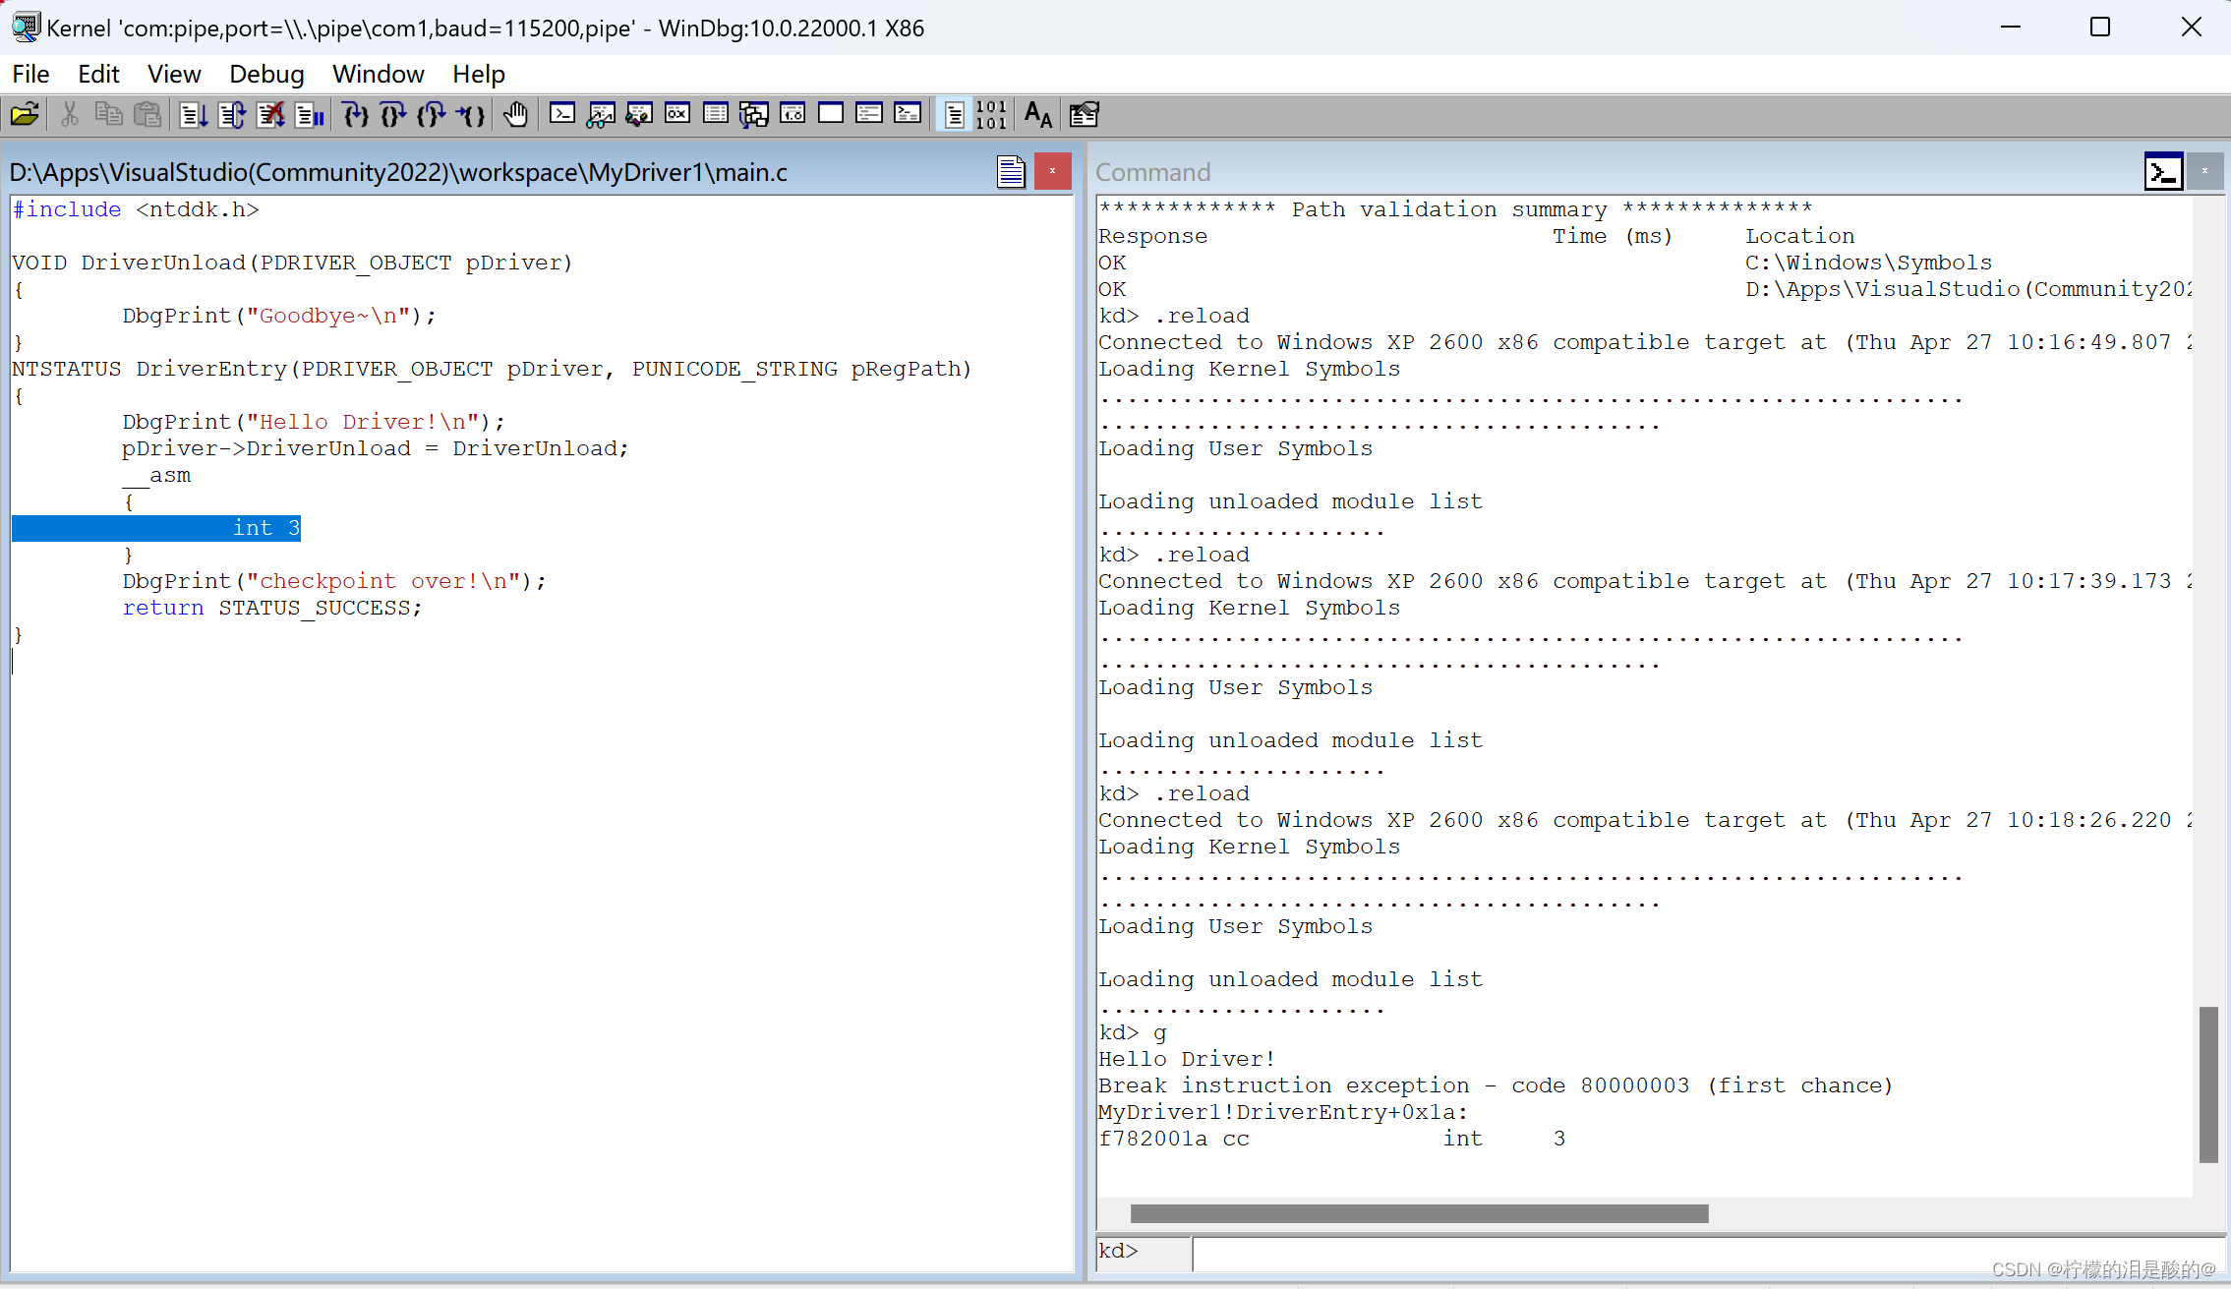The width and height of the screenshot is (2231, 1289).
Task: Open the Command window icon
Action: pos(562,114)
